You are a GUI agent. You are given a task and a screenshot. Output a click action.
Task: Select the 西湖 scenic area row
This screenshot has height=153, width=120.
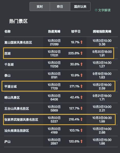(58, 53)
